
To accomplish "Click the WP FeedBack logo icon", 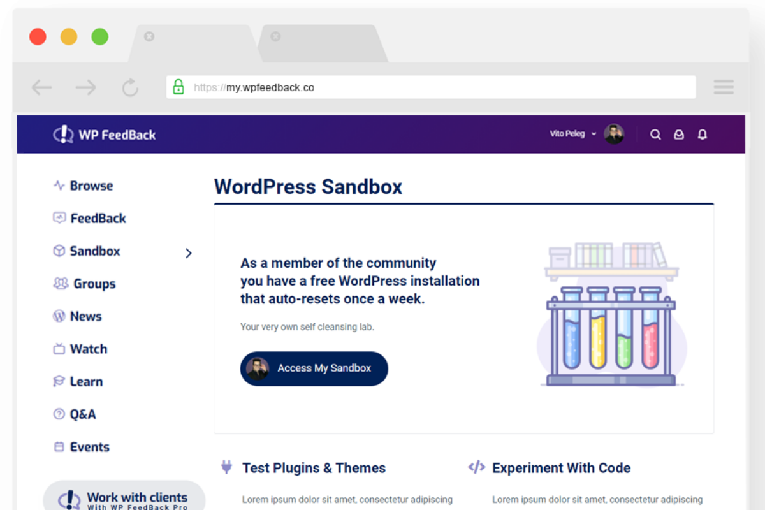I will [x=64, y=135].
